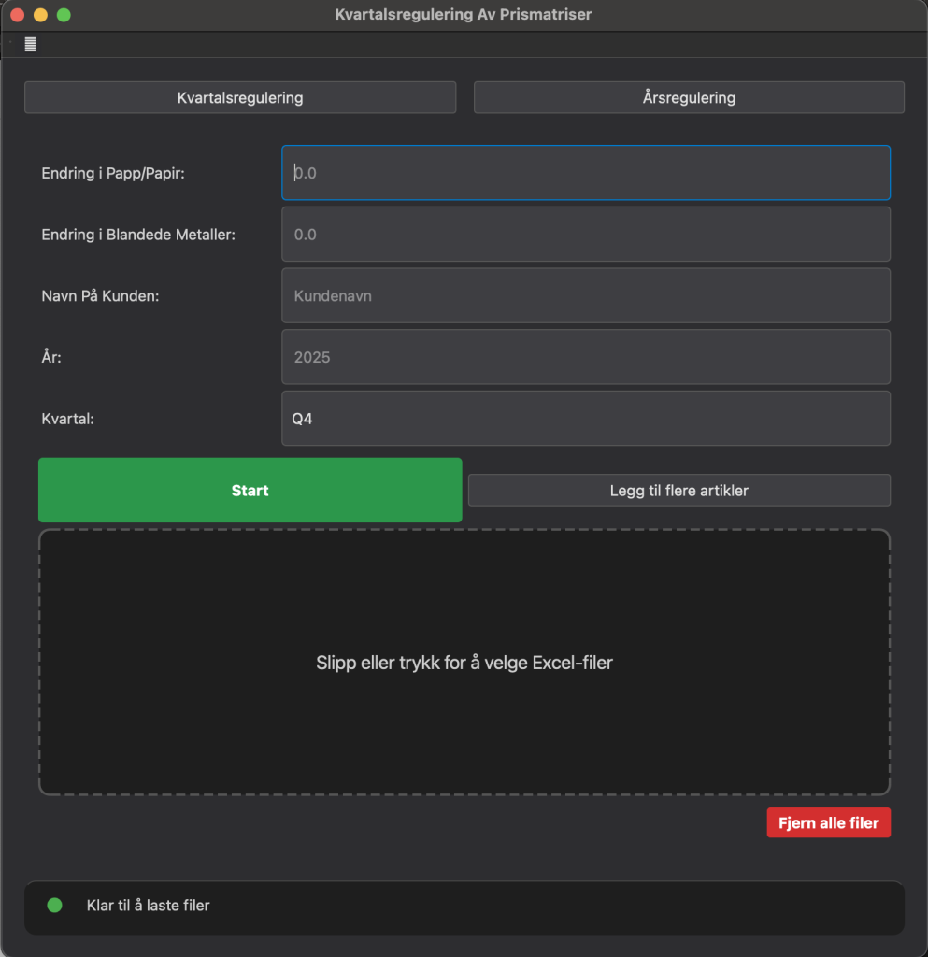Image resolution: width=928 pixels, height=957 pixels.
Task: Select the År field showing 2025
Action: click(585, 357)
